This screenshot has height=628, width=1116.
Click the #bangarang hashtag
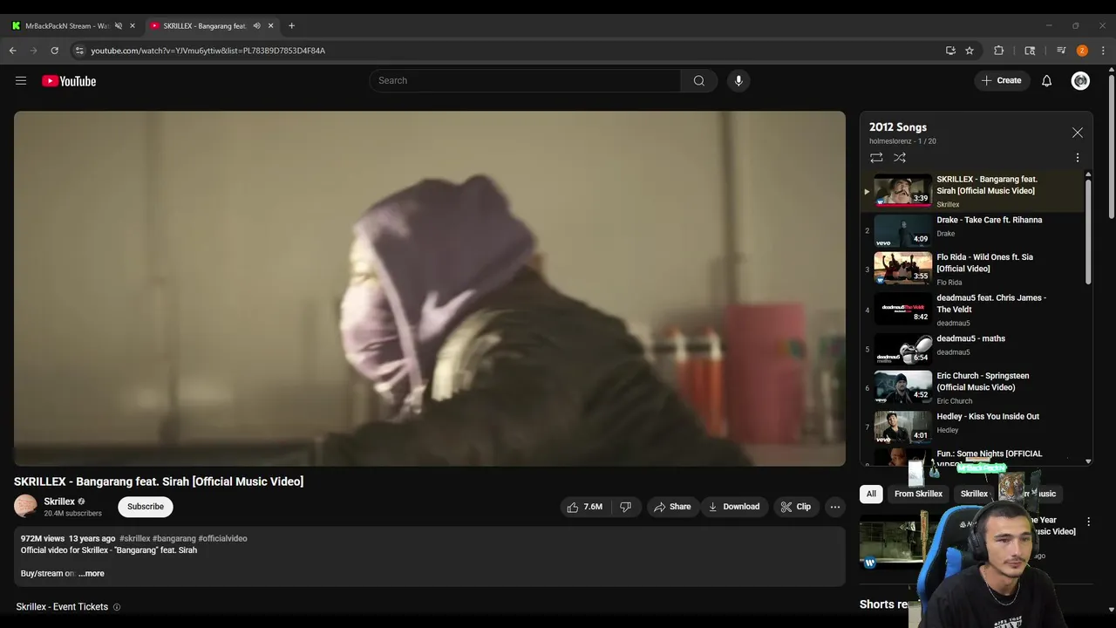pyautogui.click(x=174, y=538)
